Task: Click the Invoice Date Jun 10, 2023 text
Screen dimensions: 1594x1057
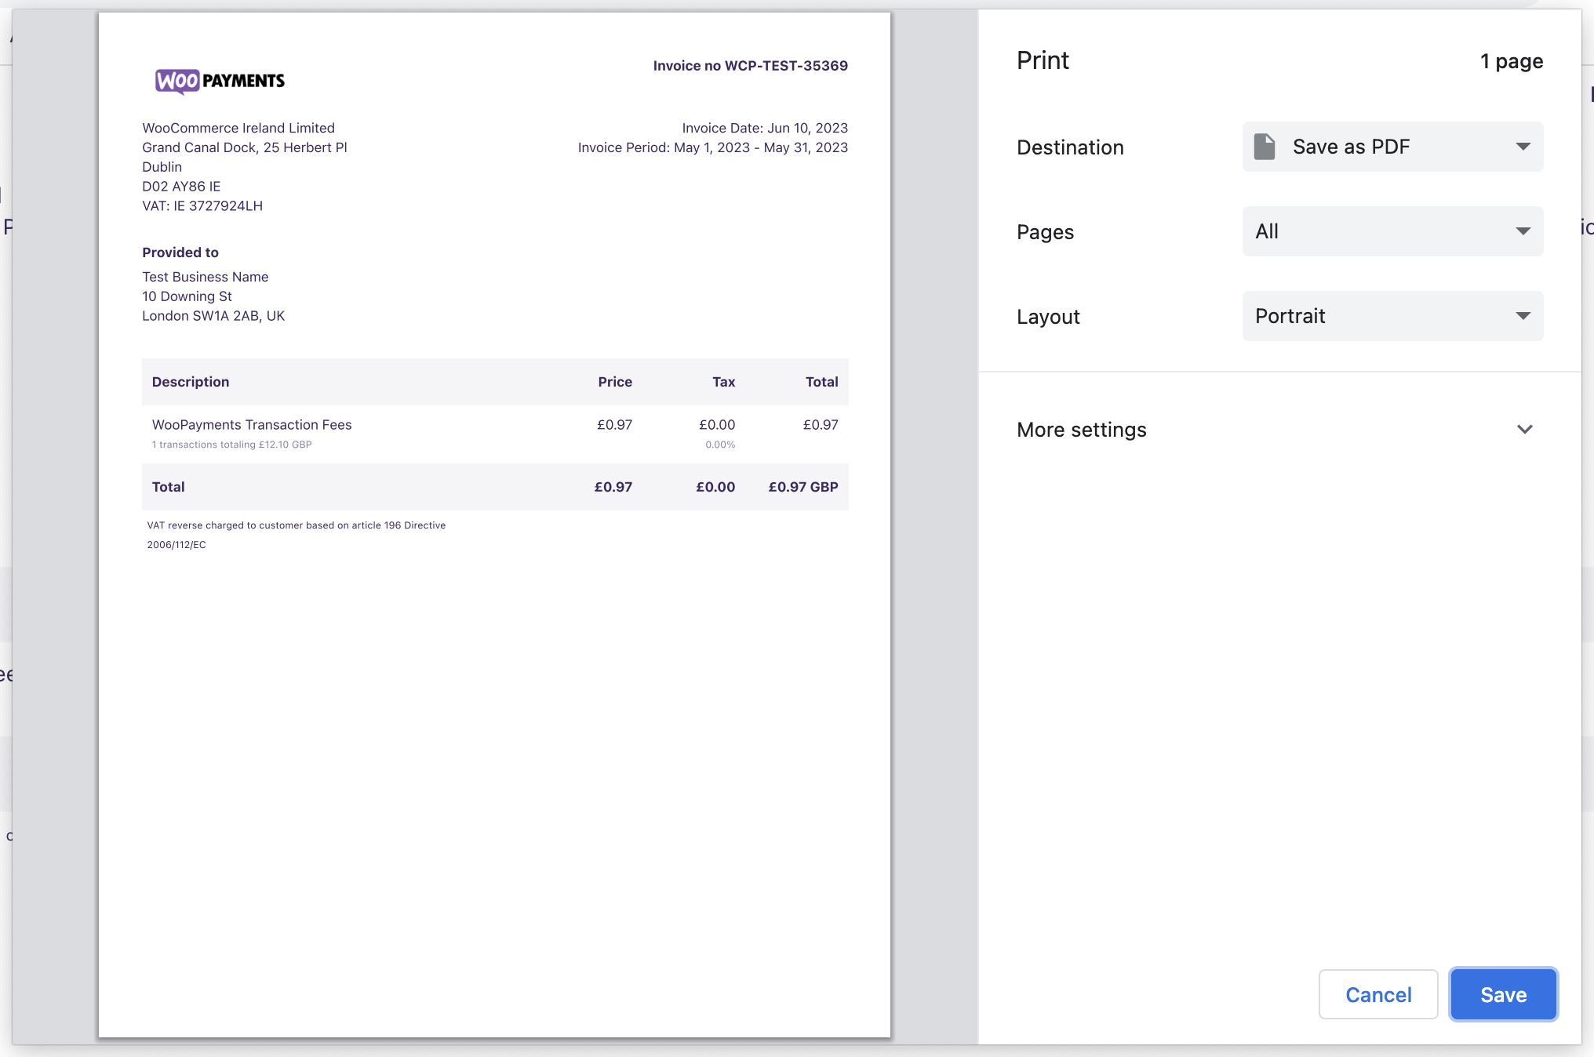Action: point(765,128)
